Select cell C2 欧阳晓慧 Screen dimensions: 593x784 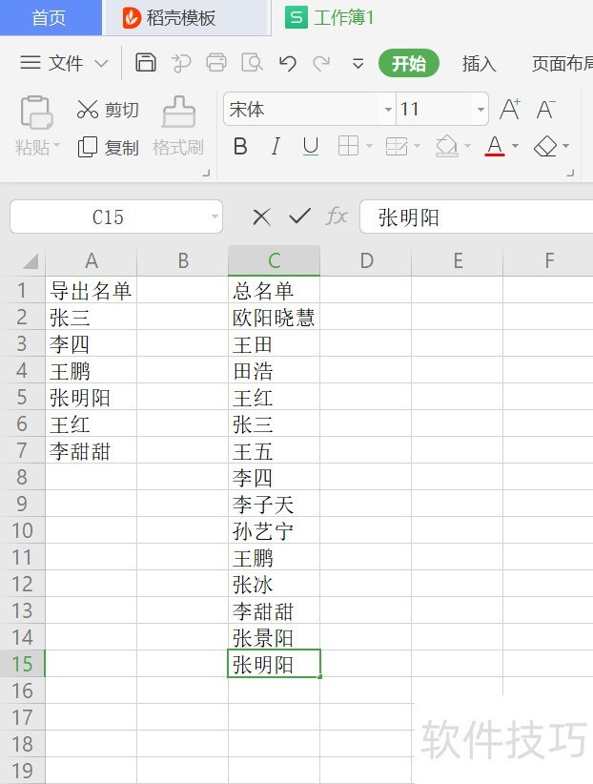(x=274, y=317)
